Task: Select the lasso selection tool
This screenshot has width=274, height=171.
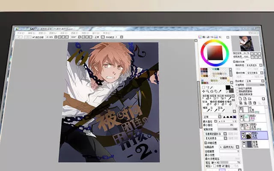Action: pos(207,87)
